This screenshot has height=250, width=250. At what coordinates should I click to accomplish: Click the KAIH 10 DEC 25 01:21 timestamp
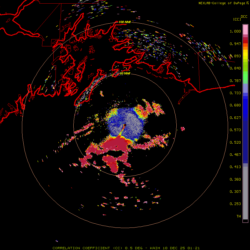pos(175,248)
